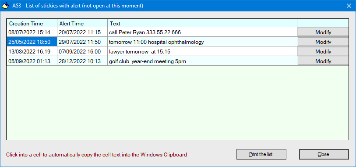Click the AS3 sticky note title bar icon
The height and width of the screenshot is (167, 356).
point(6,5)
